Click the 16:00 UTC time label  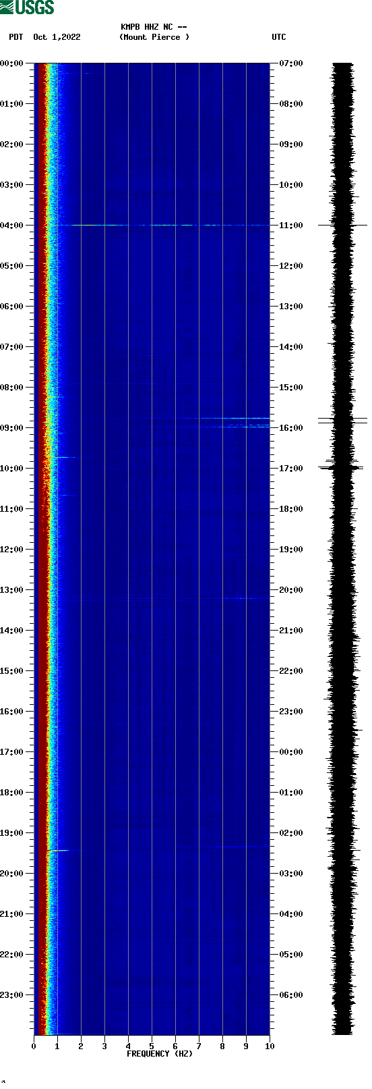coord(291,428)
